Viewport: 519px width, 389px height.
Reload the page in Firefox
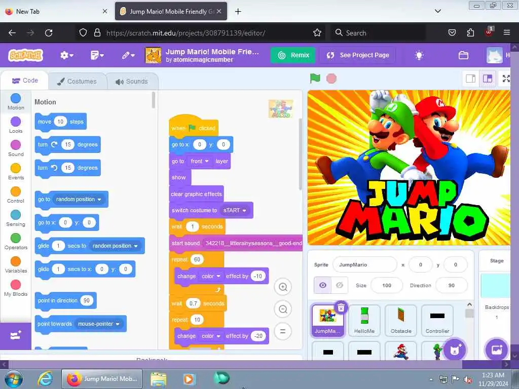click(x=49, y=33)
